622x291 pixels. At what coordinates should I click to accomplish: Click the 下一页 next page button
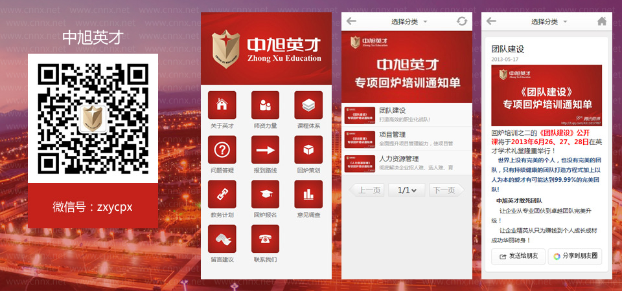446,190
